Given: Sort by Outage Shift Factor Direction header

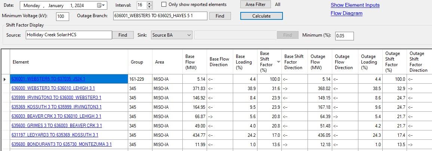Looking at the screenshot, I should [x=419, y=62].
